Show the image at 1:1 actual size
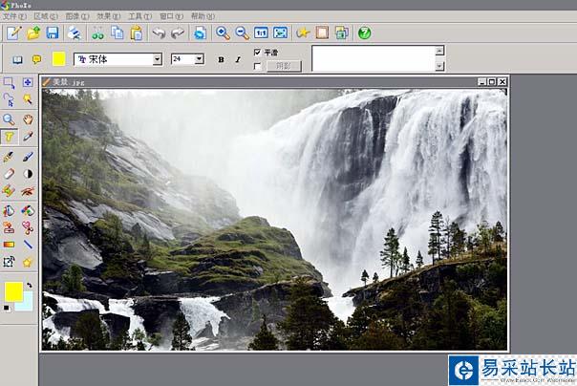577x386 pixels. coord(261,33)
